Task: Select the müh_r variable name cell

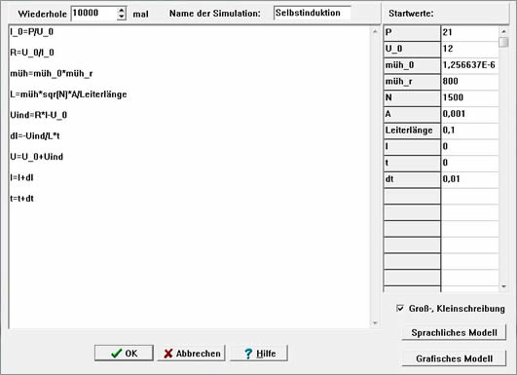Action: [x=412, y=82]
